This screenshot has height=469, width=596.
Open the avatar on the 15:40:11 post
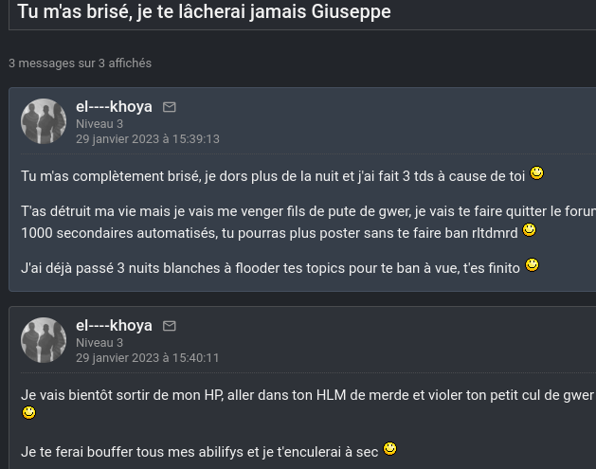[44, 340]
